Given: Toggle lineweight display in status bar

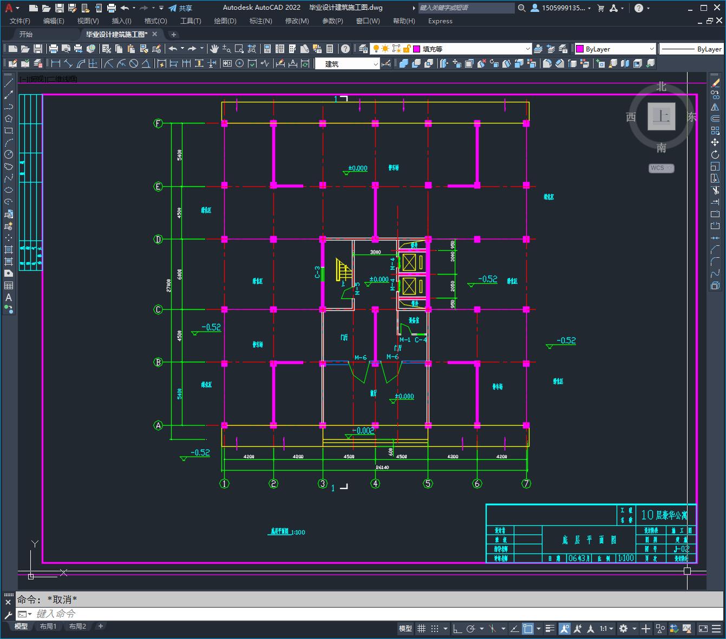Looking at the screenshot, I should click(x=550, y=629).
